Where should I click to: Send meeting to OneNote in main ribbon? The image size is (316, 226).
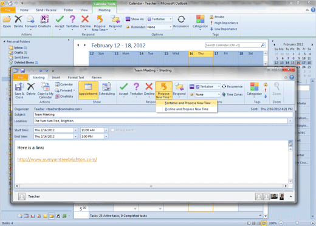click(x=44, y=22)
